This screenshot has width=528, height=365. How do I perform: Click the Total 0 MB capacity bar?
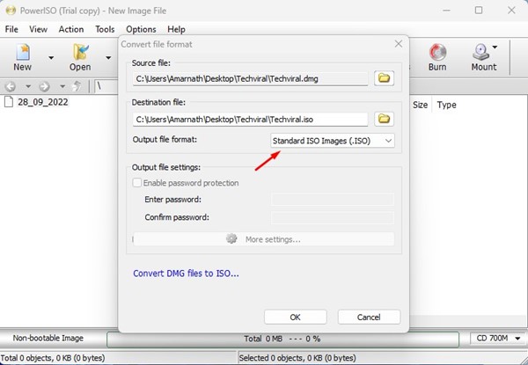282,339
